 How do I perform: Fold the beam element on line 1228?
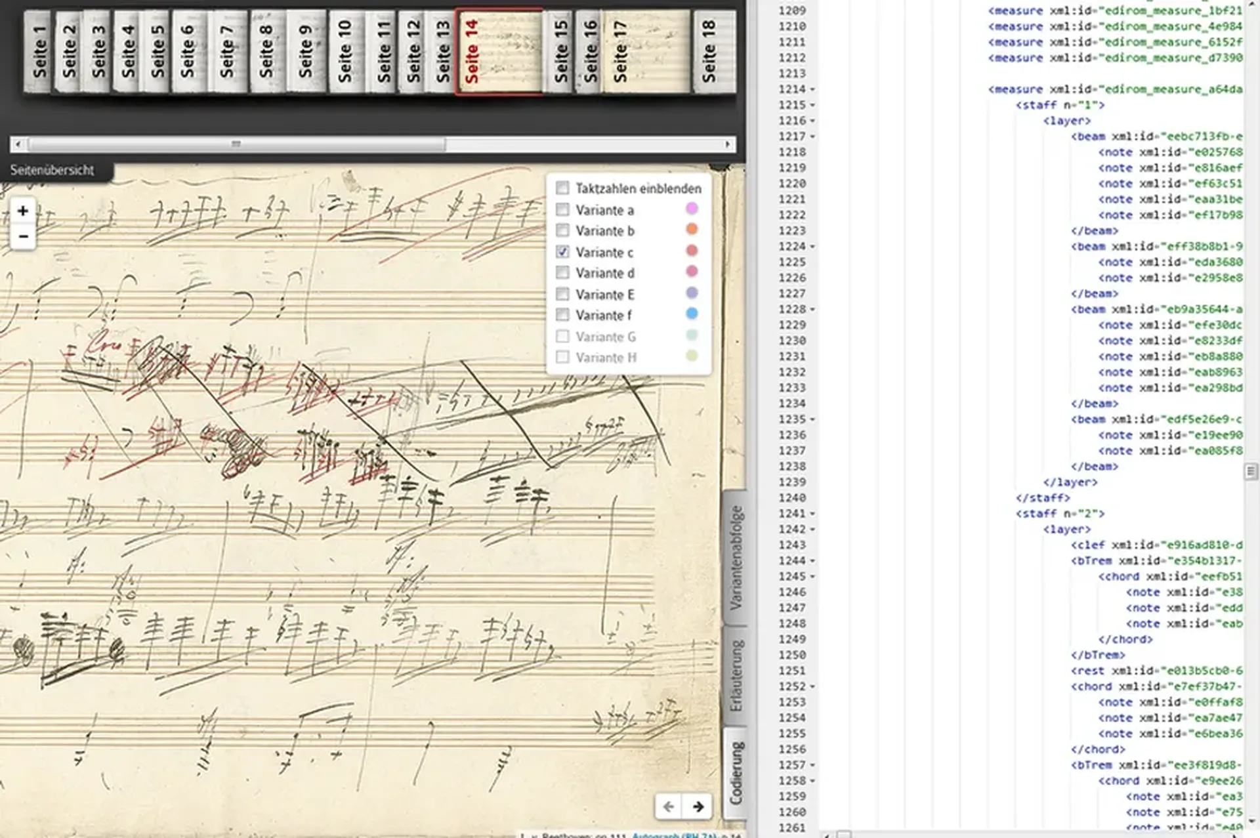(812, 309)
